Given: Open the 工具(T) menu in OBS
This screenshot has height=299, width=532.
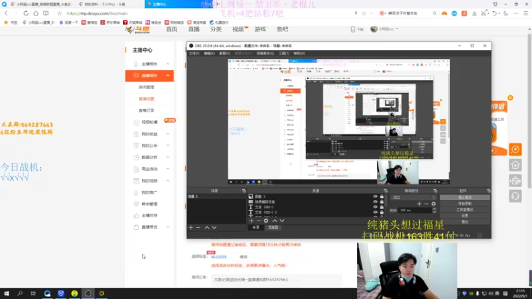Looking at the screenshot, I should [284, 53].
